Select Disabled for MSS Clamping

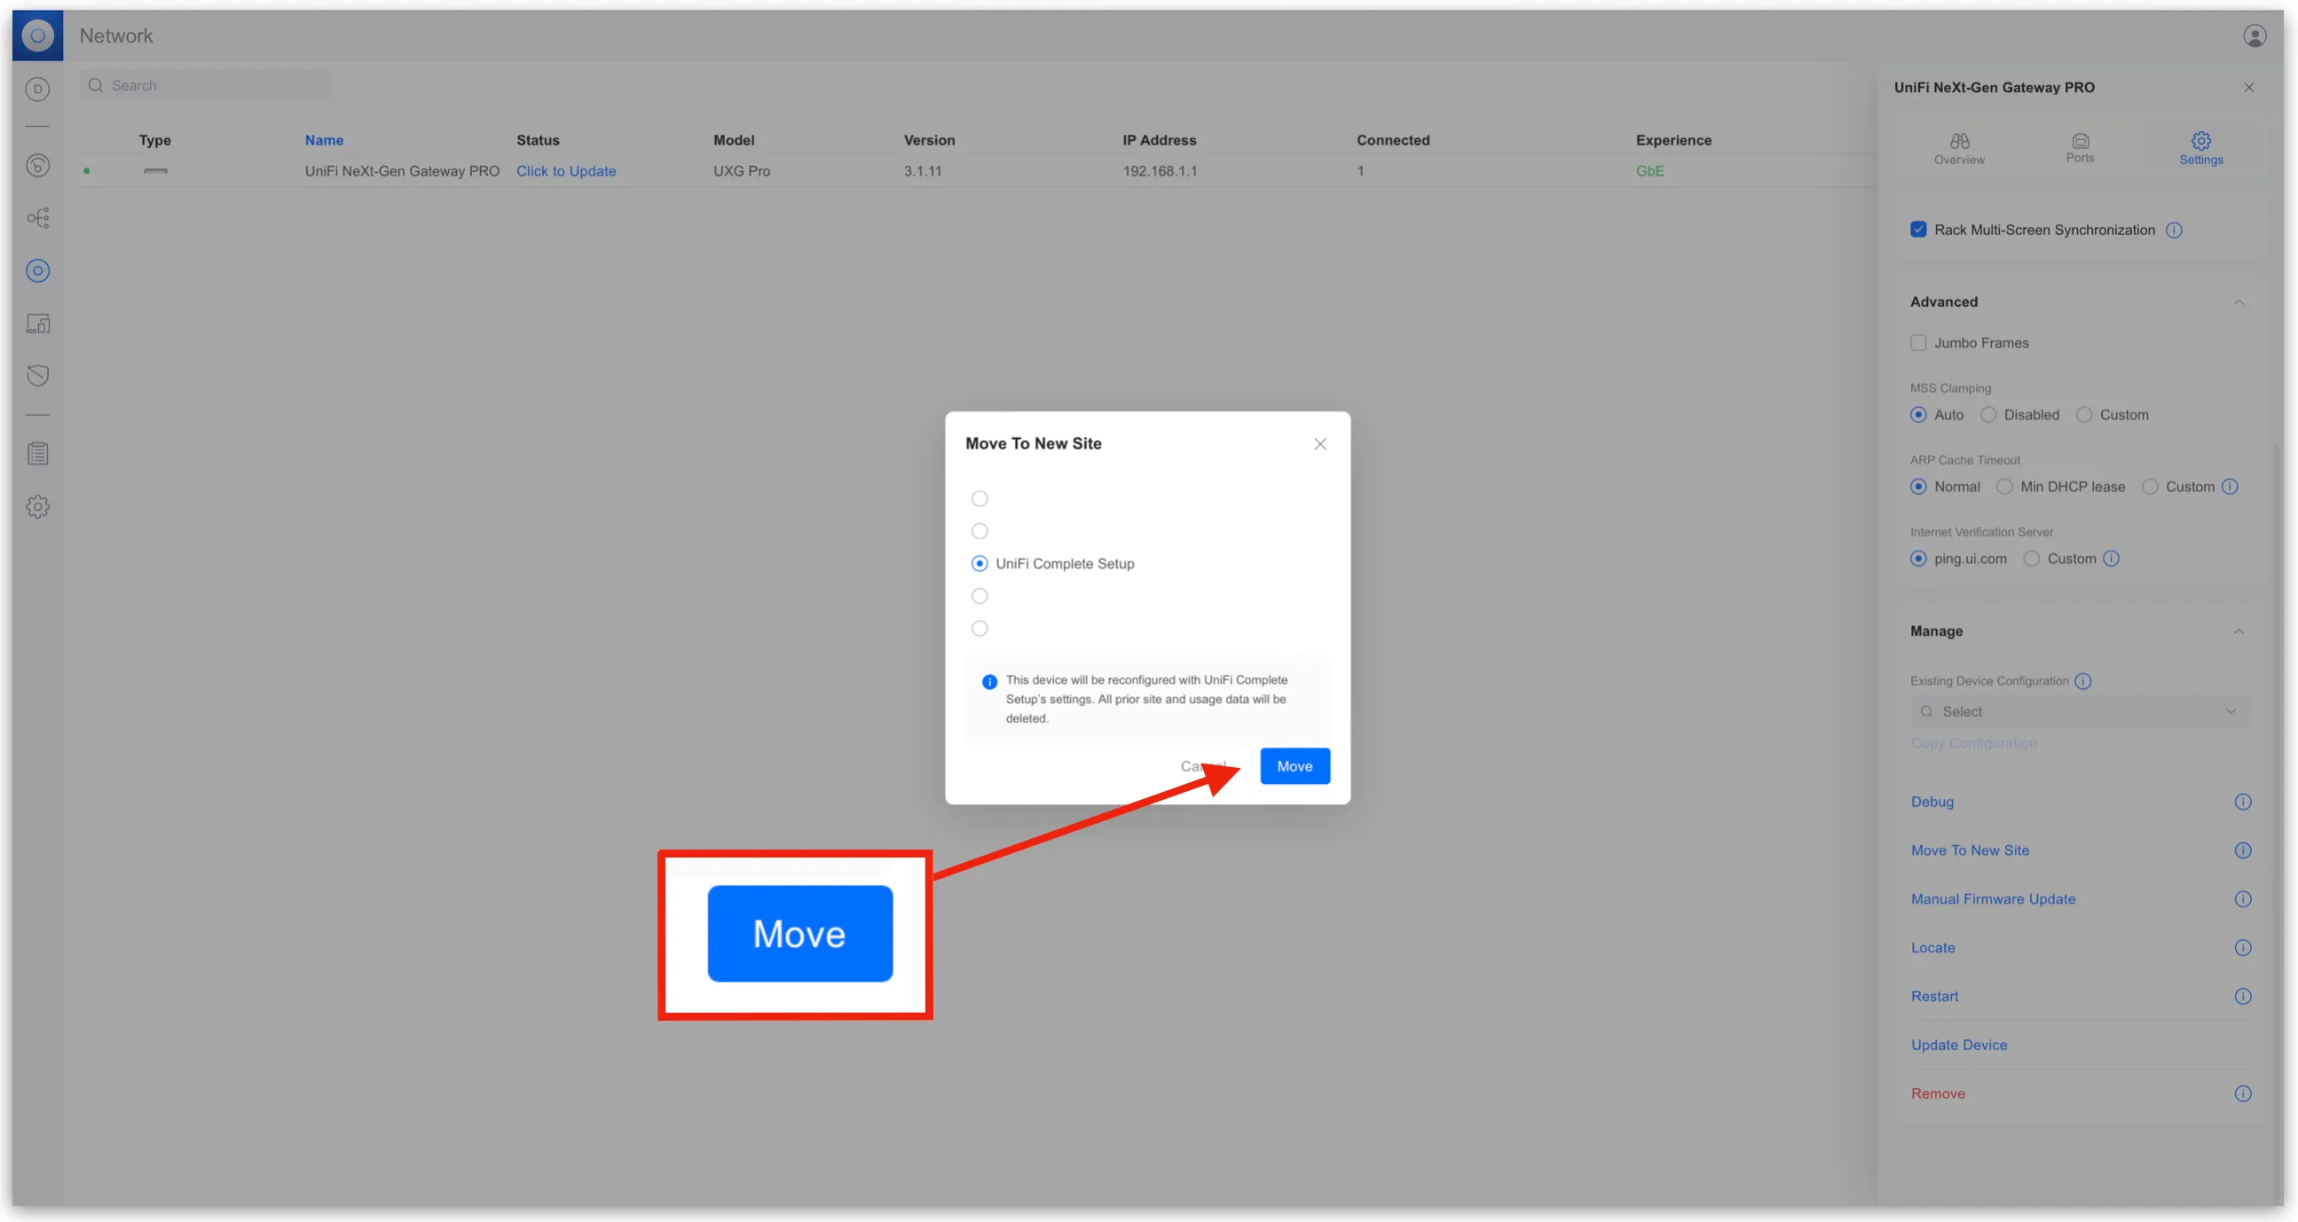tap(1988, 414)
